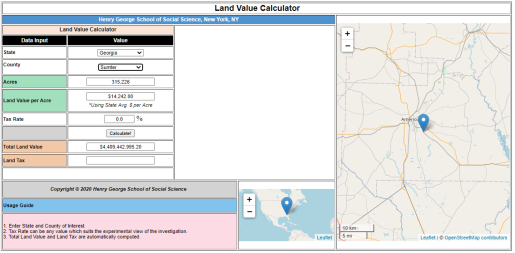
Task: Zoom out on the small US map
Action: [x=249, y=211]
